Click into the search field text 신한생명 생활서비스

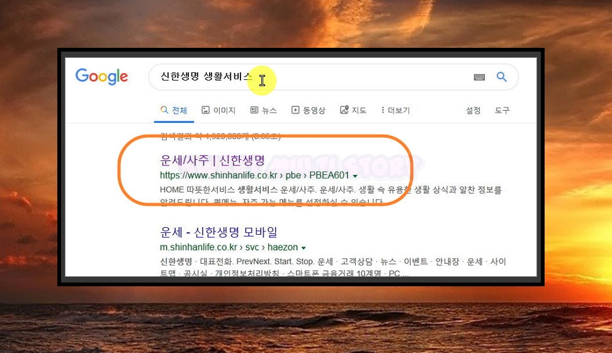click(x=206, y=76)
